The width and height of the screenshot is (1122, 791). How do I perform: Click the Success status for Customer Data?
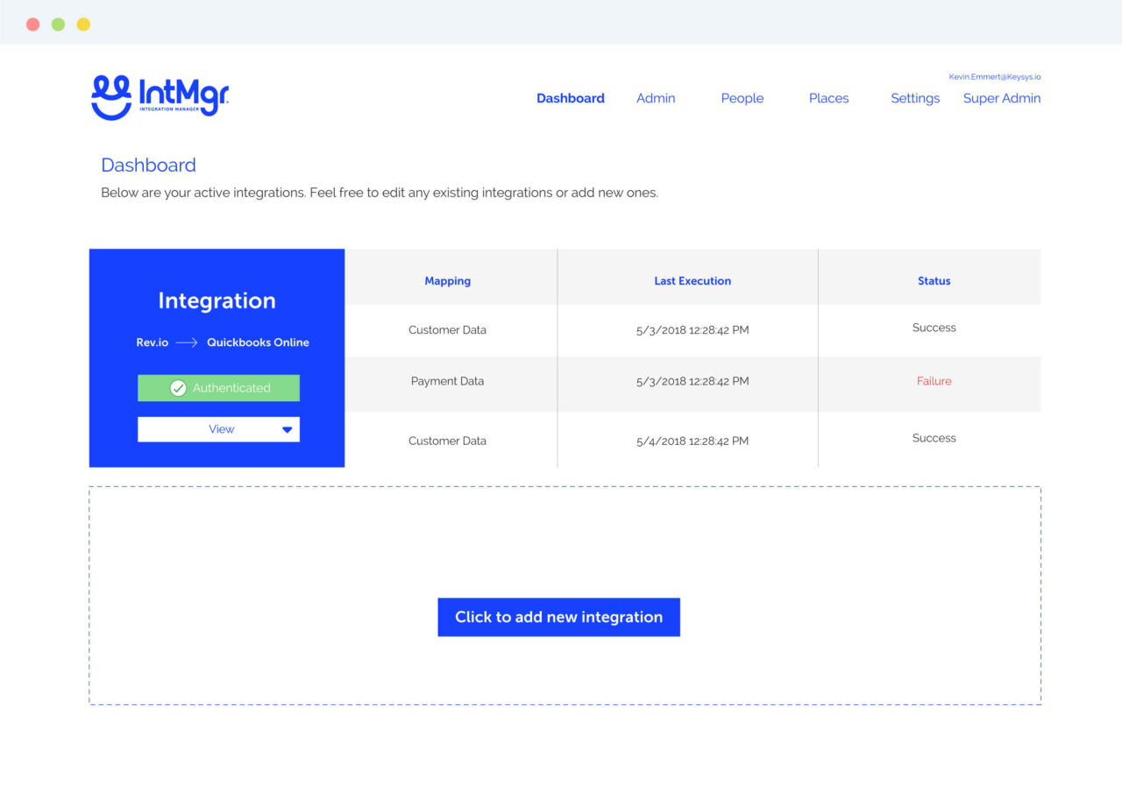point(934,328)
